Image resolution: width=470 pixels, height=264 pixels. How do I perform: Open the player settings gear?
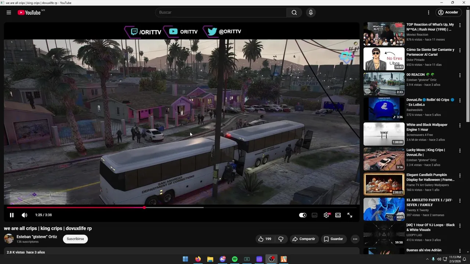pyautogui.click(x=326, y=215)
